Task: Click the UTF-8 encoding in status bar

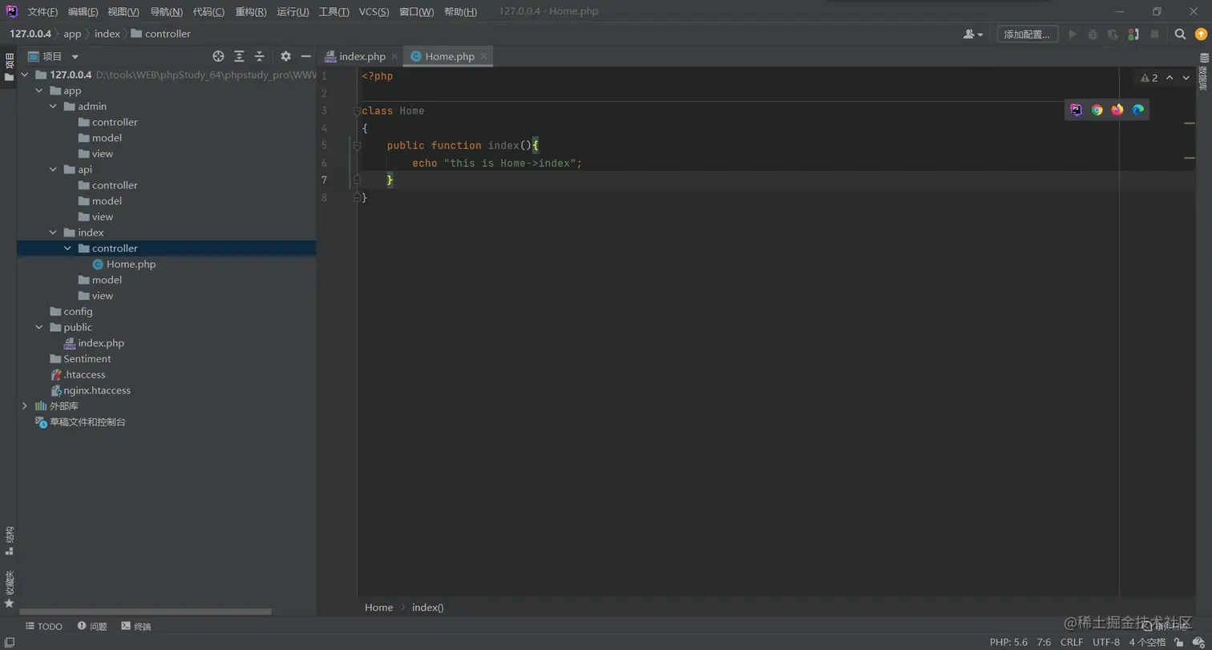Action: pos(1106,642)
